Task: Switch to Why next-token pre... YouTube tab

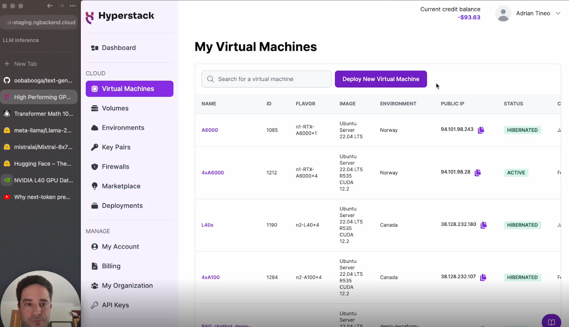Action: 39,197
